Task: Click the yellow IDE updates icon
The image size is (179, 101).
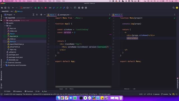Action: point(177,8)
